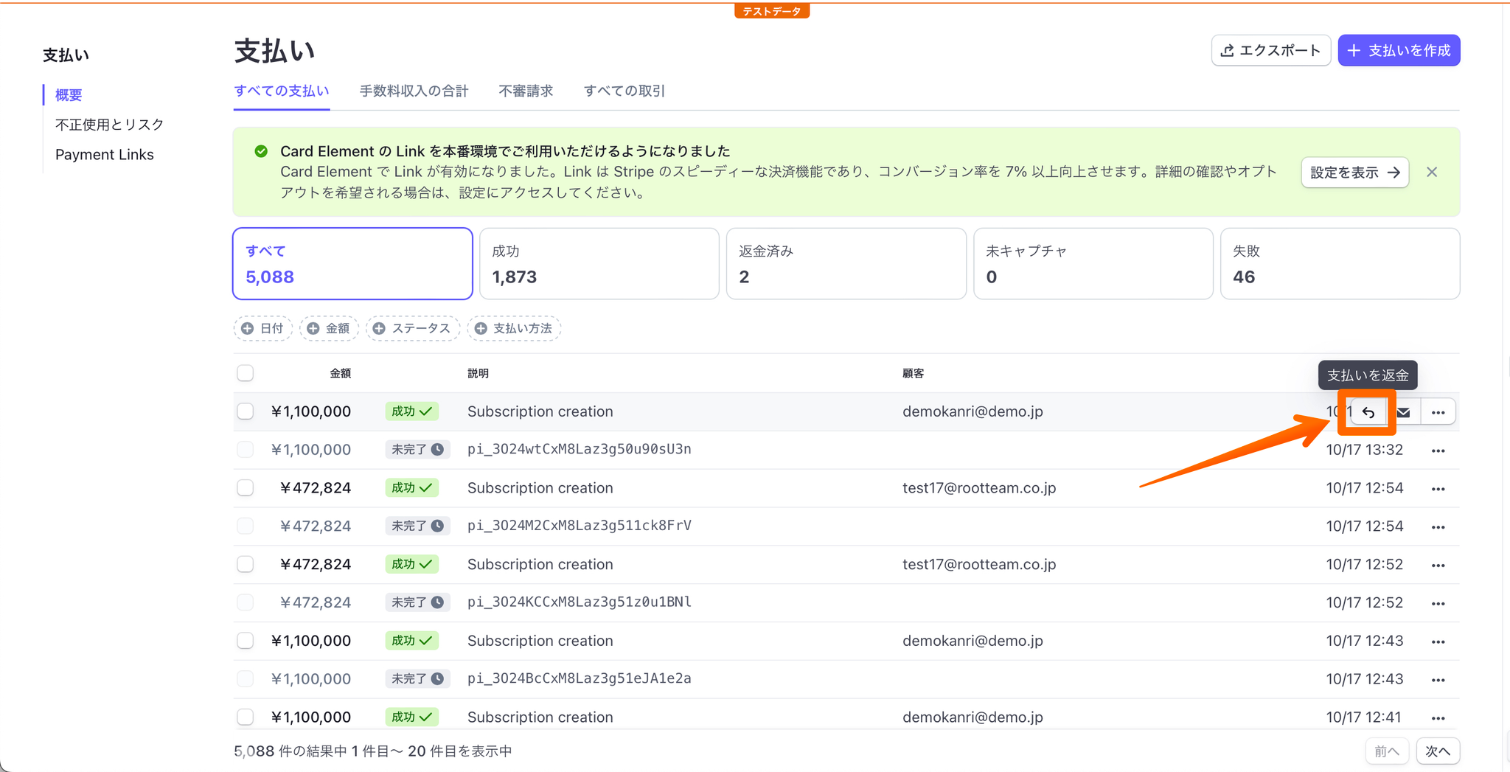Click the 設定を表示 link button
This screenshot has height=772, width=1510.
[x=1354, y=172]
